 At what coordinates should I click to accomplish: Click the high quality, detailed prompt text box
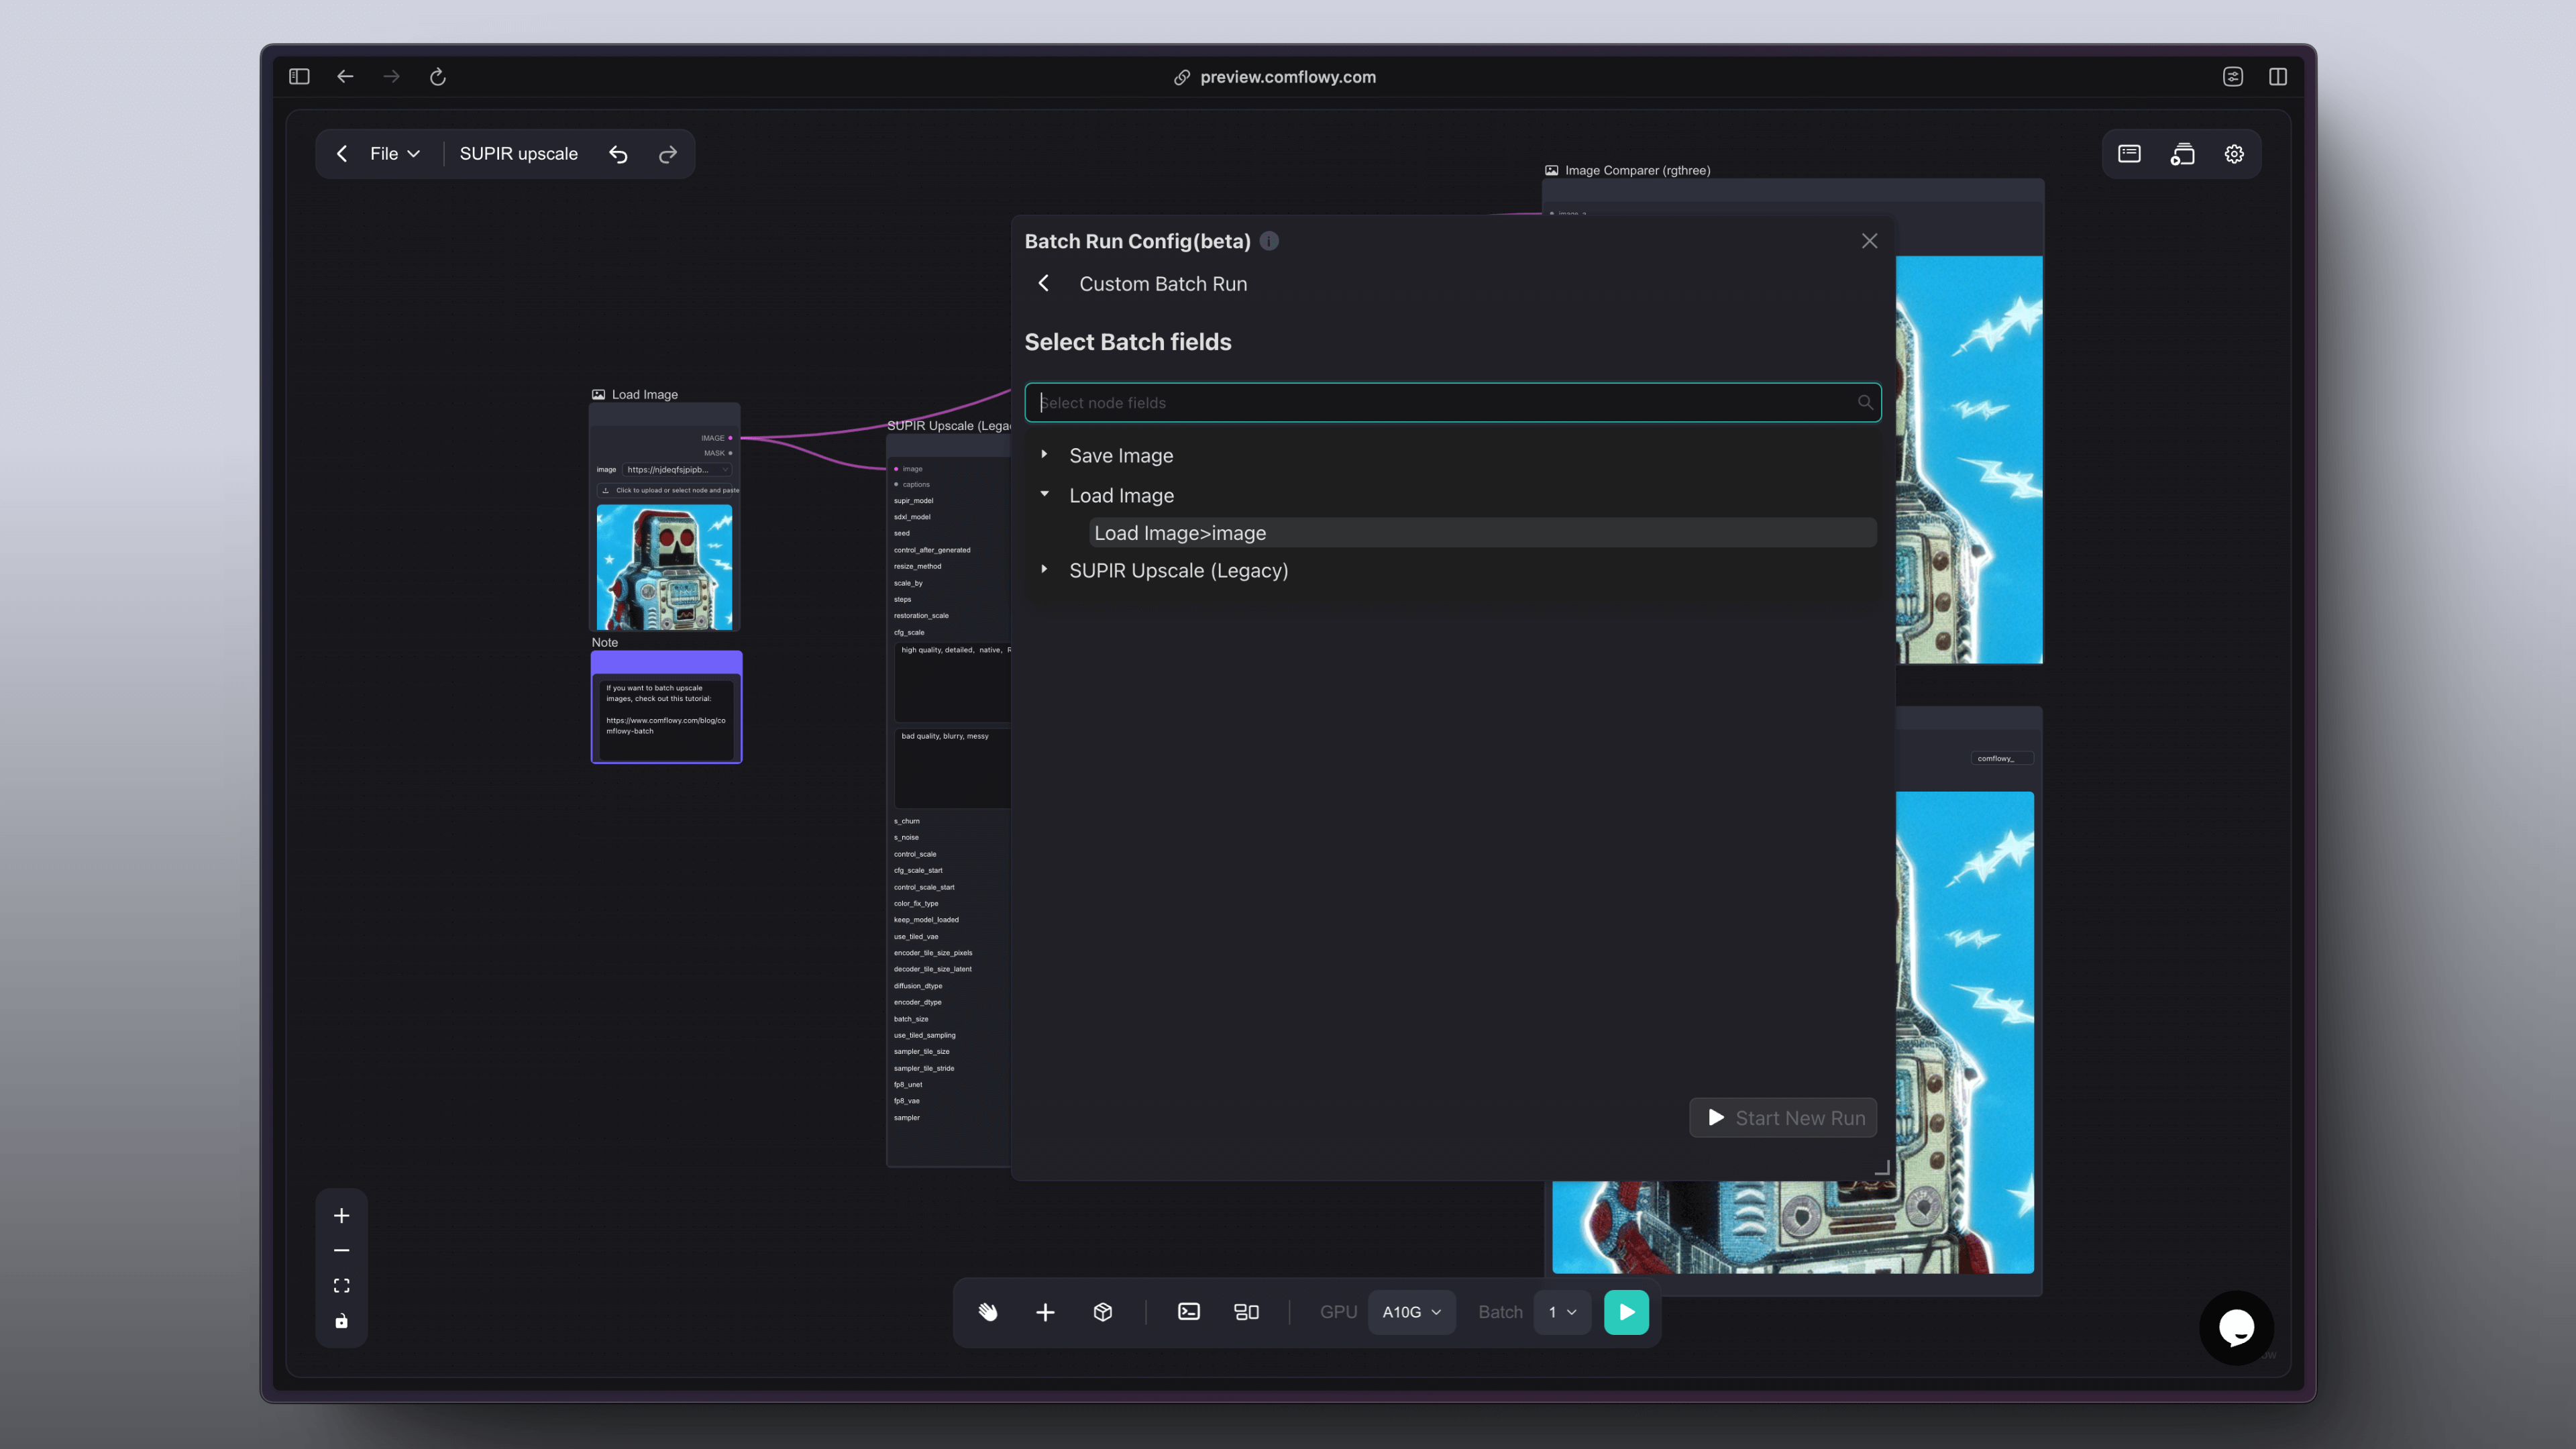[x=953, y=683]
